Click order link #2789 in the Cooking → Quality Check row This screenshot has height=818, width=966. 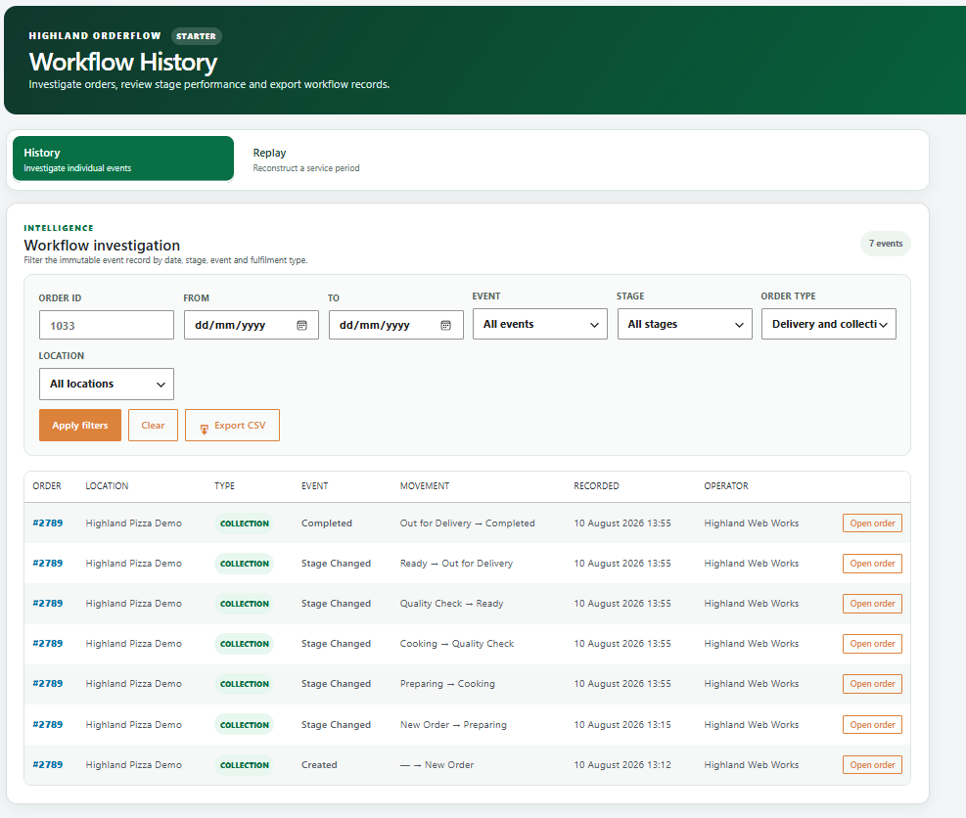tap(47, 643)
